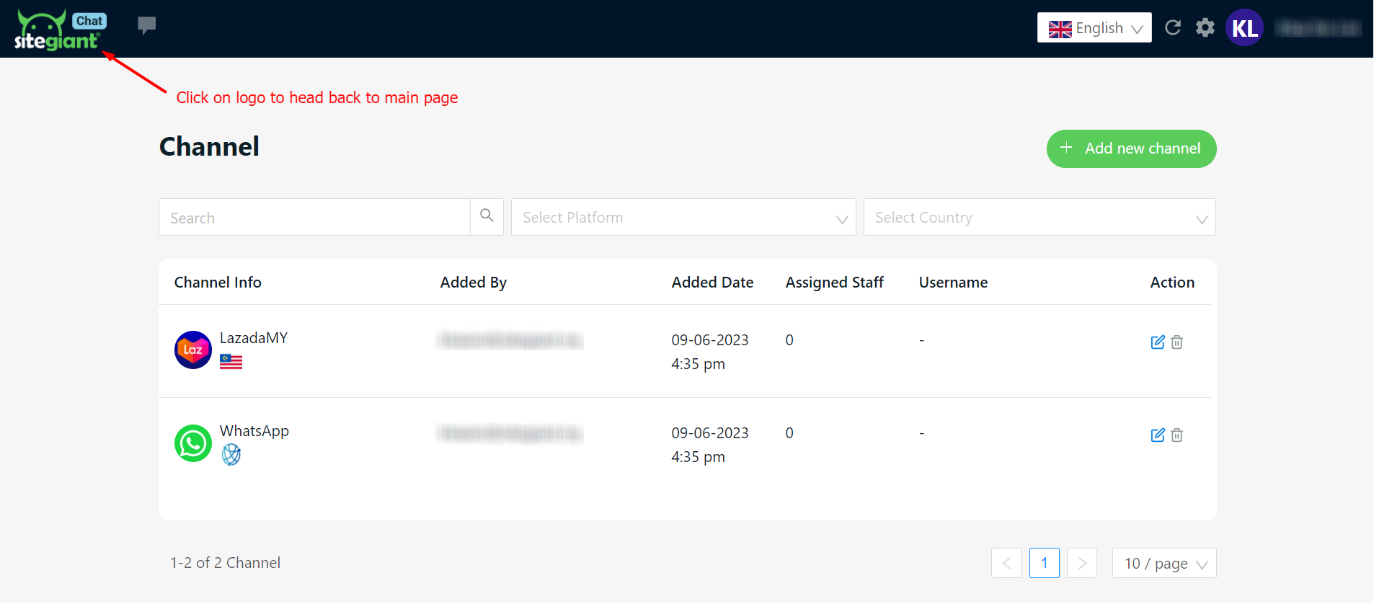Open the 10 / page size dropdown
1374x604 pixels.
[x=1164, y=563]
